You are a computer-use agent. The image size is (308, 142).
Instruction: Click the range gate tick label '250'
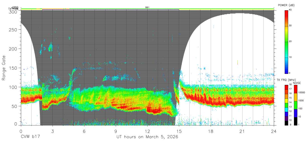(13, 30)
